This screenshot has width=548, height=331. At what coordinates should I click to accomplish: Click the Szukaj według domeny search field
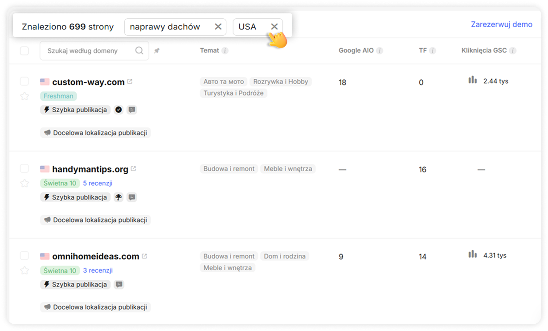(89, 51)
